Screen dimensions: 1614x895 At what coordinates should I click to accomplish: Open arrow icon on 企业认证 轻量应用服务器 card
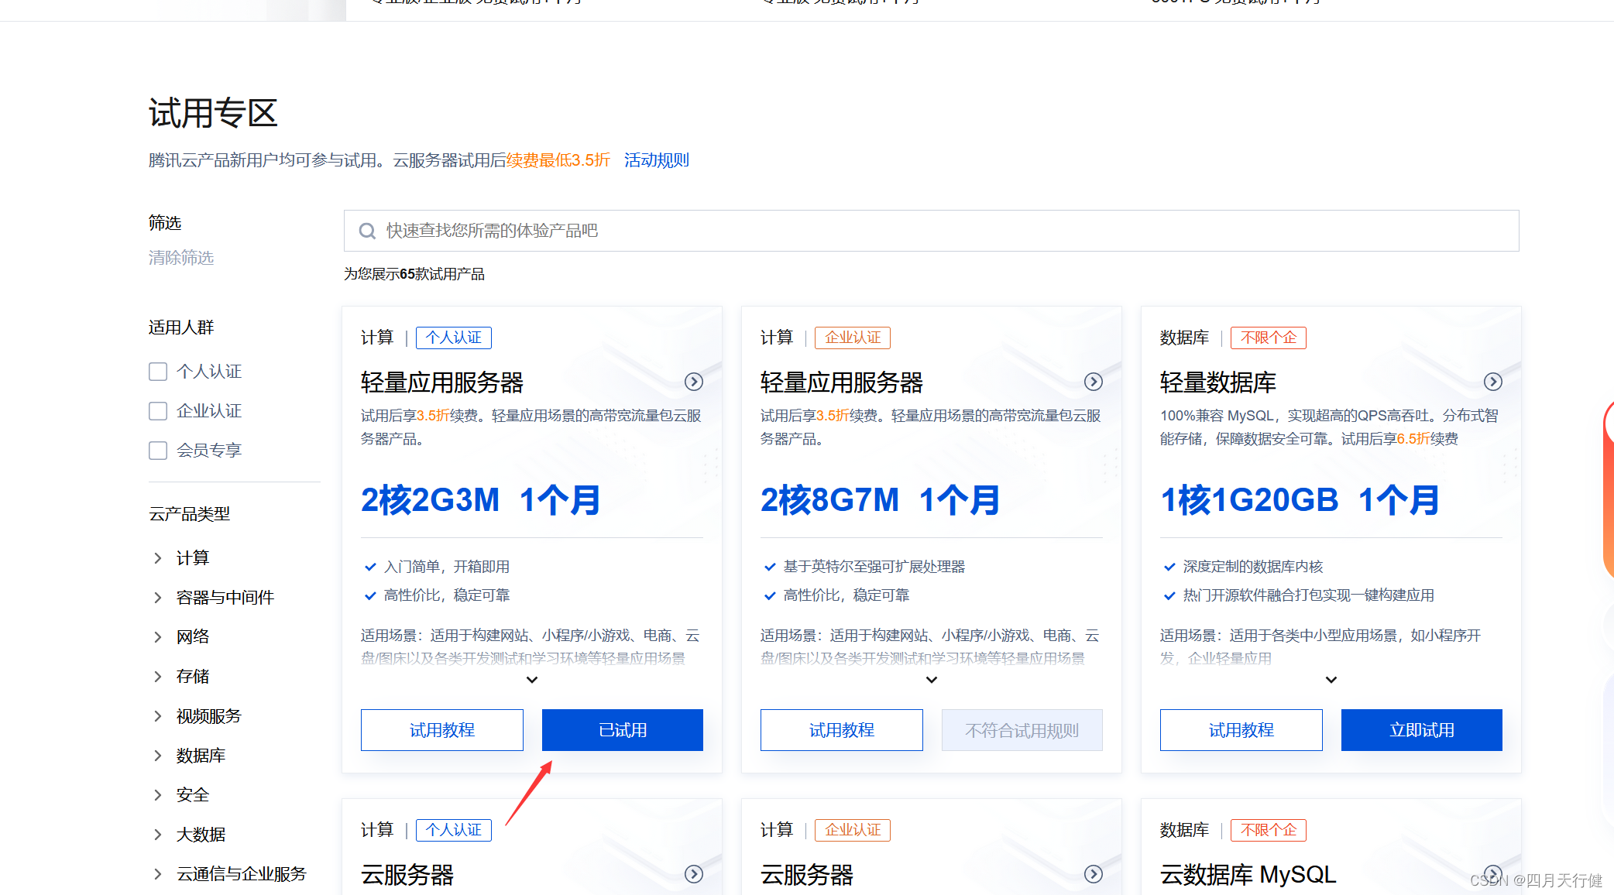point(1094,382)
